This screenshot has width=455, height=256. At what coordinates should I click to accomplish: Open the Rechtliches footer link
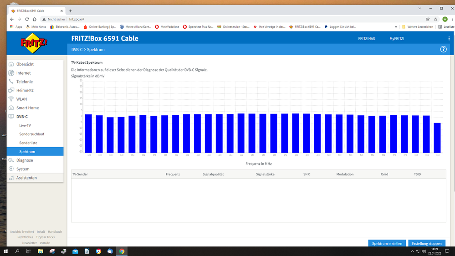point(25,237)
